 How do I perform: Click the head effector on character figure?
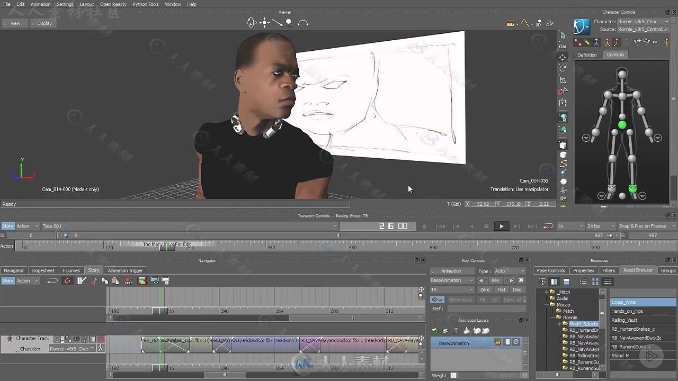622,75
